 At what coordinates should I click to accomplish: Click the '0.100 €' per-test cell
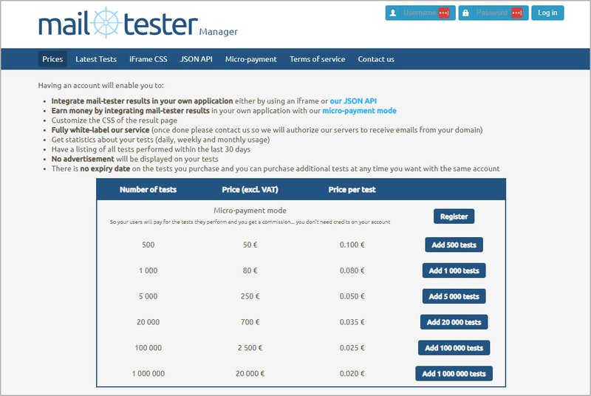[x=352, y=245]
